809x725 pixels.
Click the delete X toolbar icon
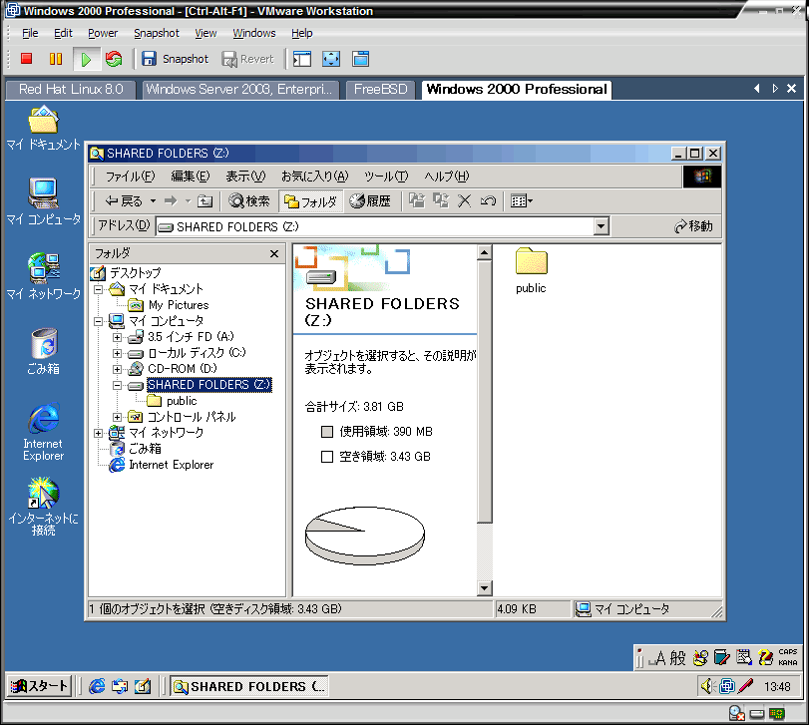pyautogui.click(x=464, y=201)
